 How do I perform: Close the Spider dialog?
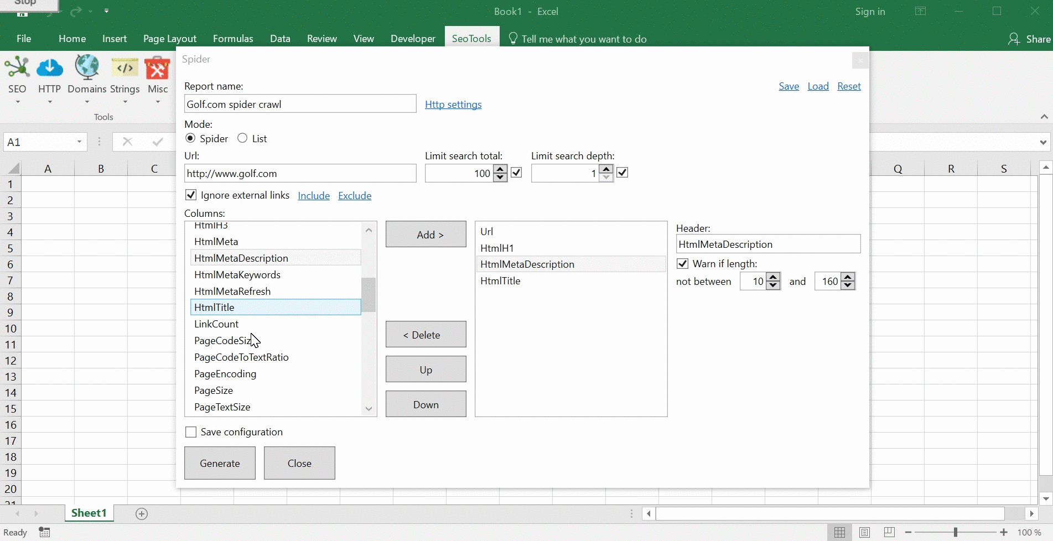(x=860, y=60)
